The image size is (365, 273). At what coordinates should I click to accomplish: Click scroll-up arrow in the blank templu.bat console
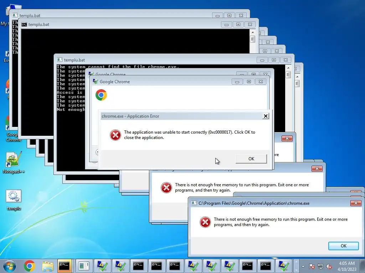(x=253, y=32)
